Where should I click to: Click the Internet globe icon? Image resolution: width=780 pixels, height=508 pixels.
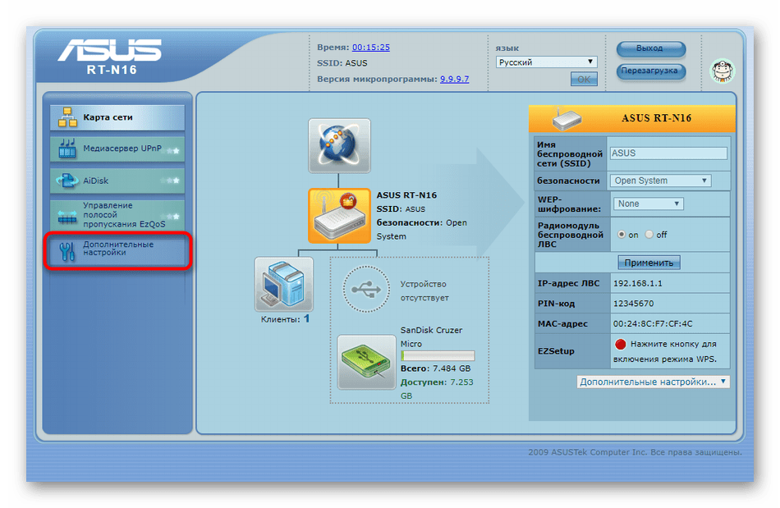coord(339,145)
